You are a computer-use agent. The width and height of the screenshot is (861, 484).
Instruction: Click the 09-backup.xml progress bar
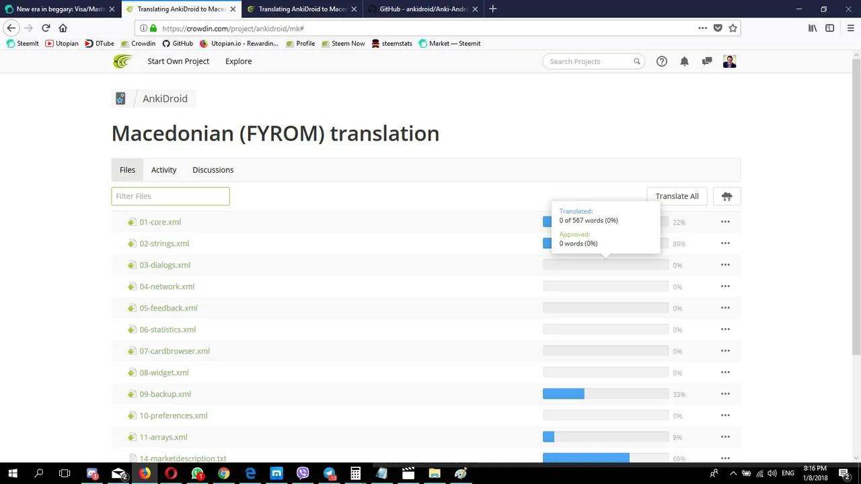pyautogui.click(x=605, y=394)
